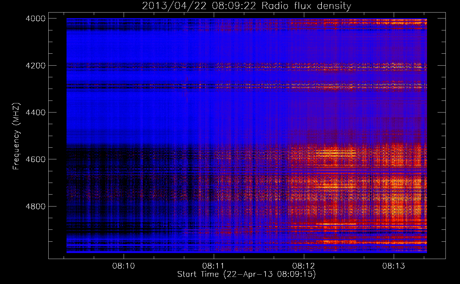This screenshot has height=284, width=460.
Task: Select the 4800 frequency axis label
Action: click(x=36, y=206)
